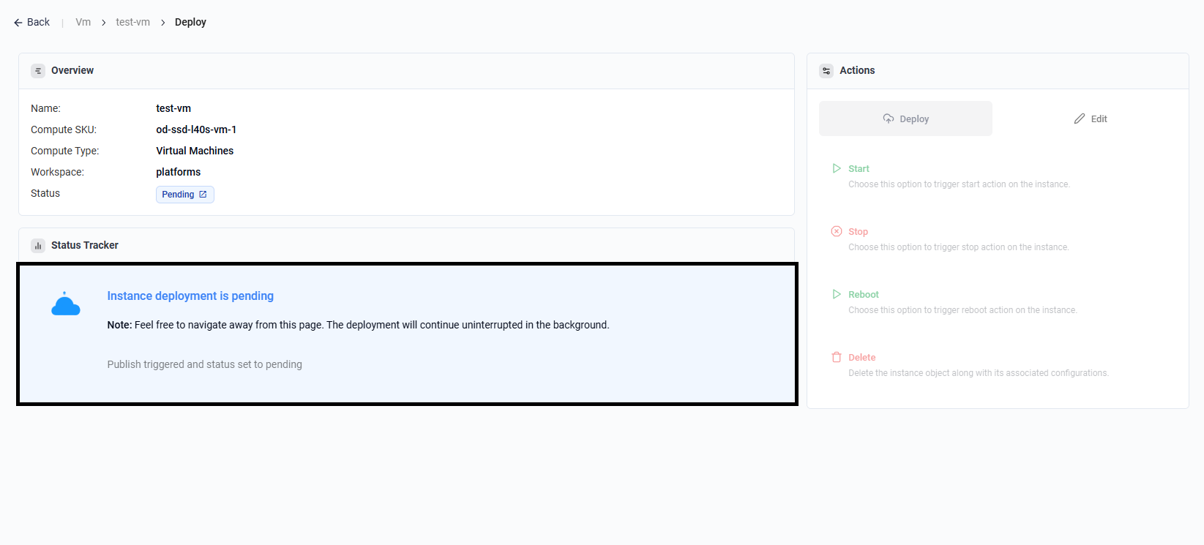
Task: Trigger the Stop action label
Action: click(858, 231)
